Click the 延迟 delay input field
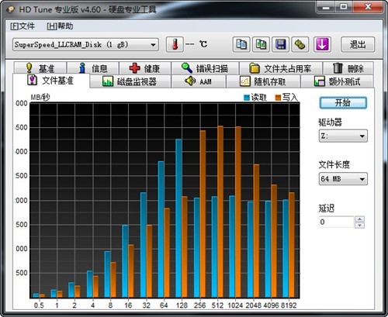Viewport: 388px width, 317px height. 336,222
